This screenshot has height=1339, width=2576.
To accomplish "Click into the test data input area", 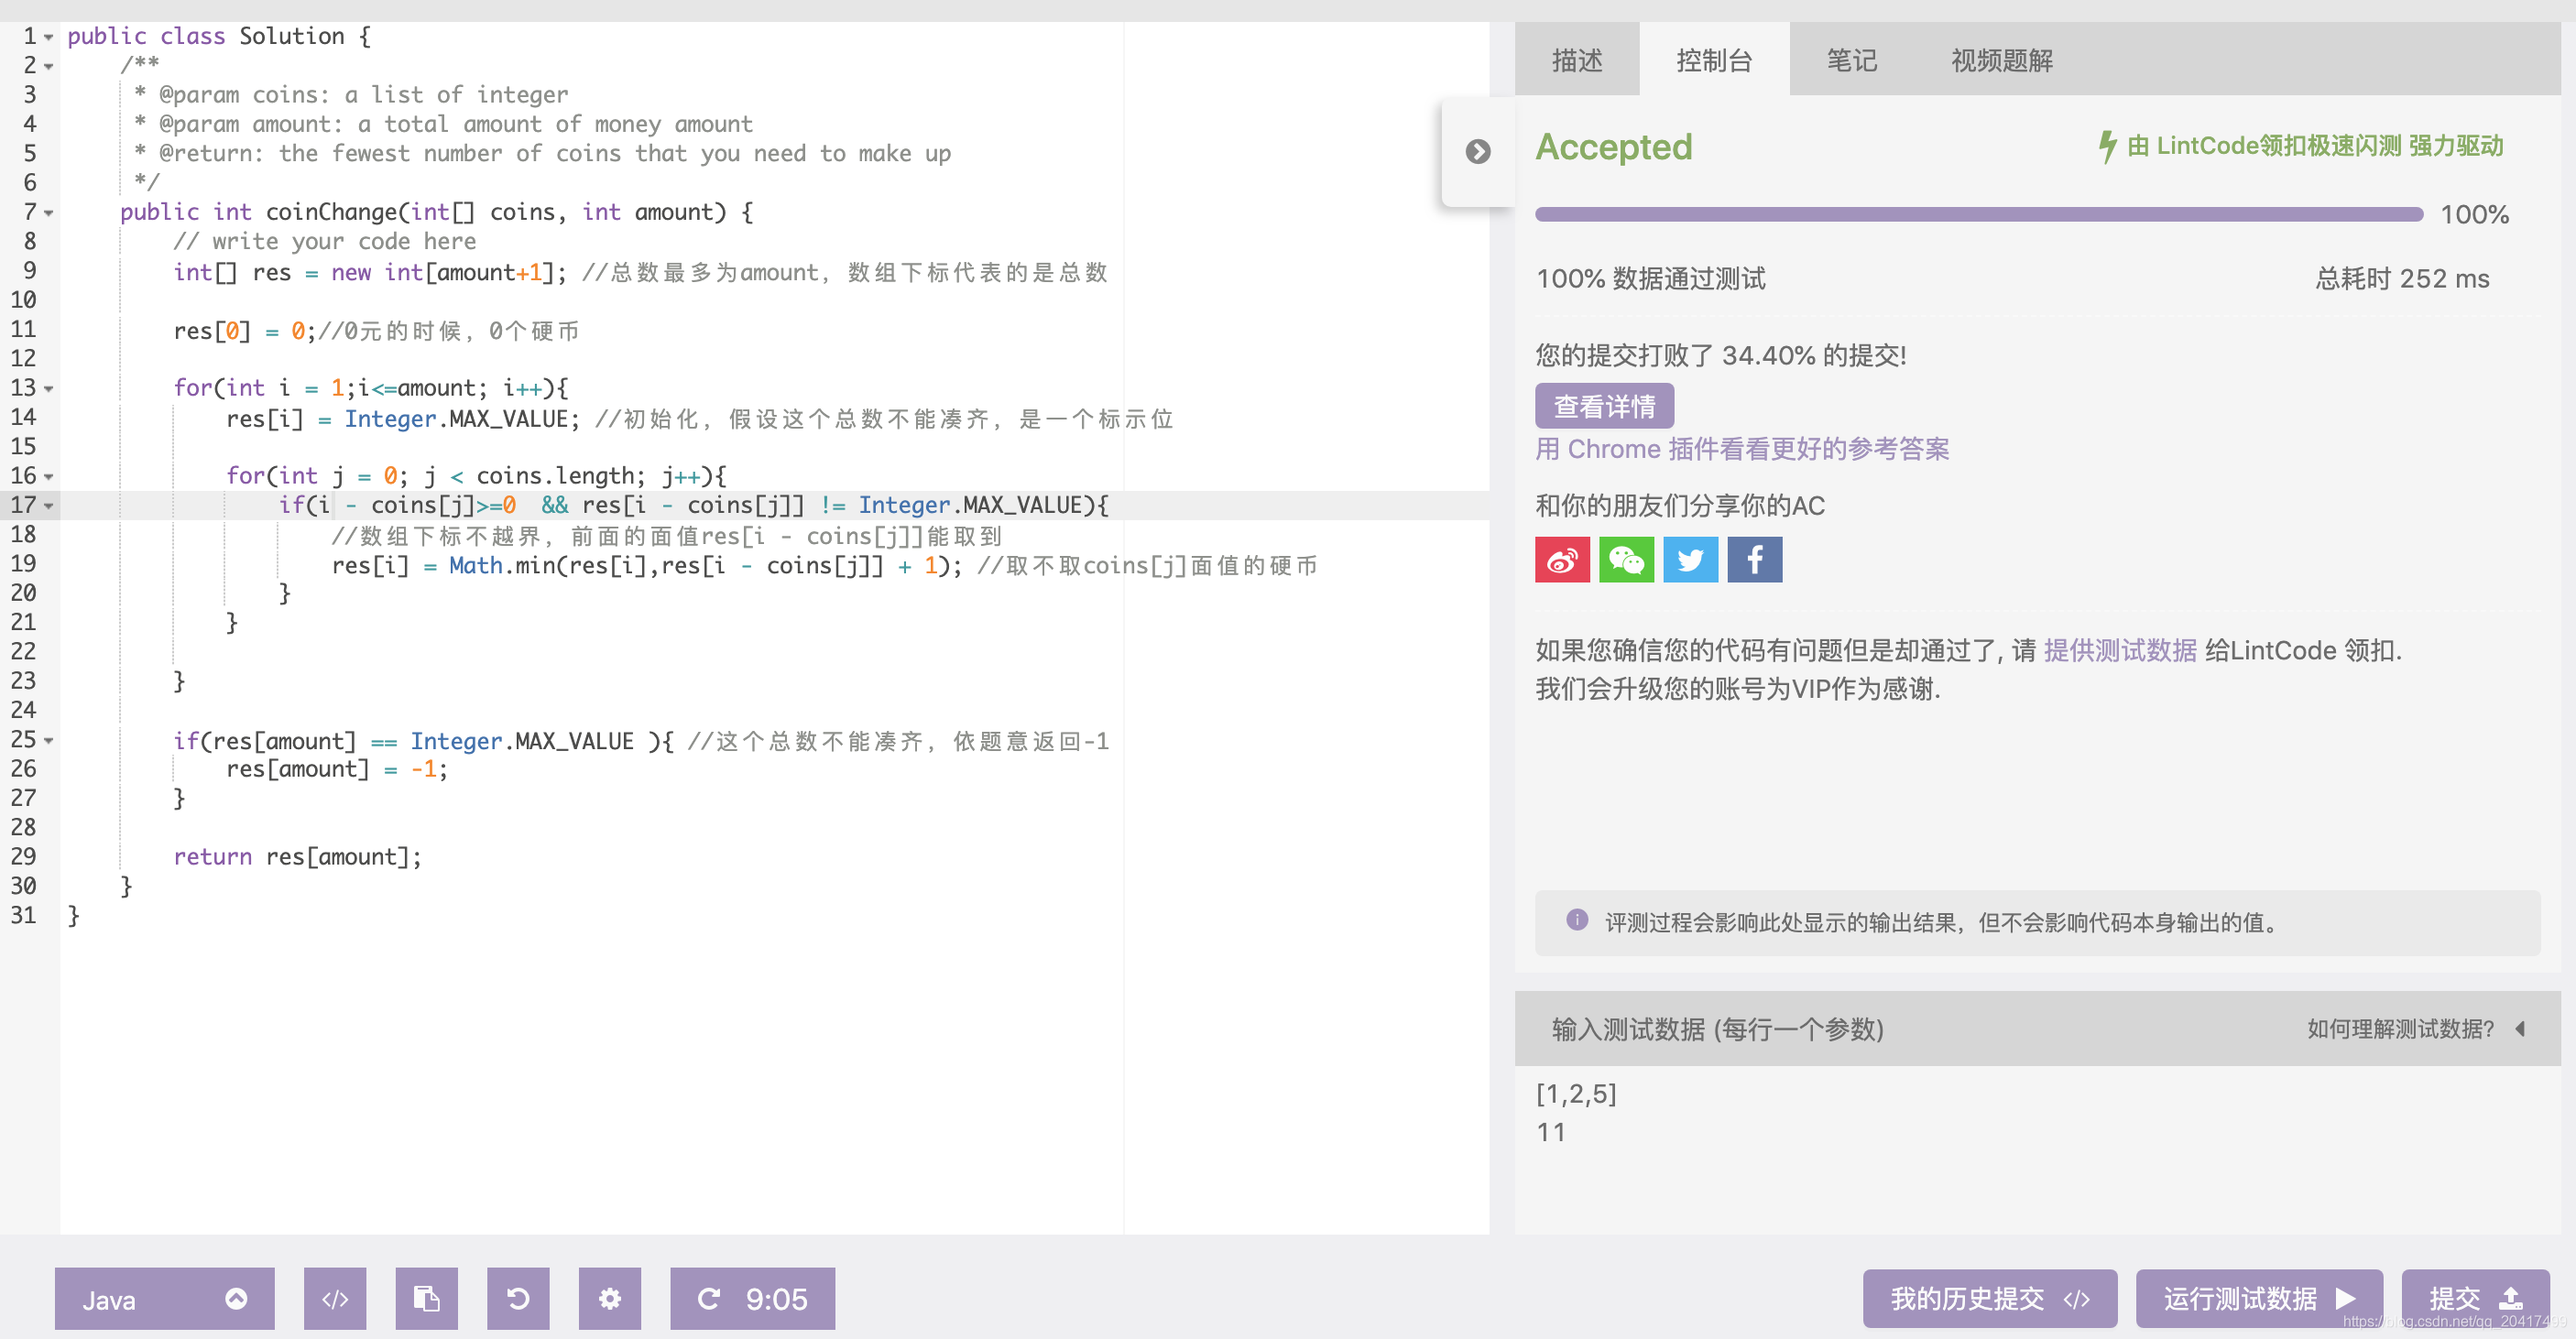I will (2037, 1149).
